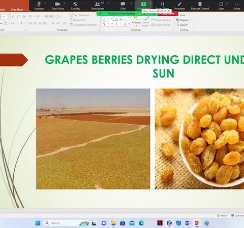This screenshot has height=228, width=244.
Task: Decrease the list indent level
Action: 47,17
